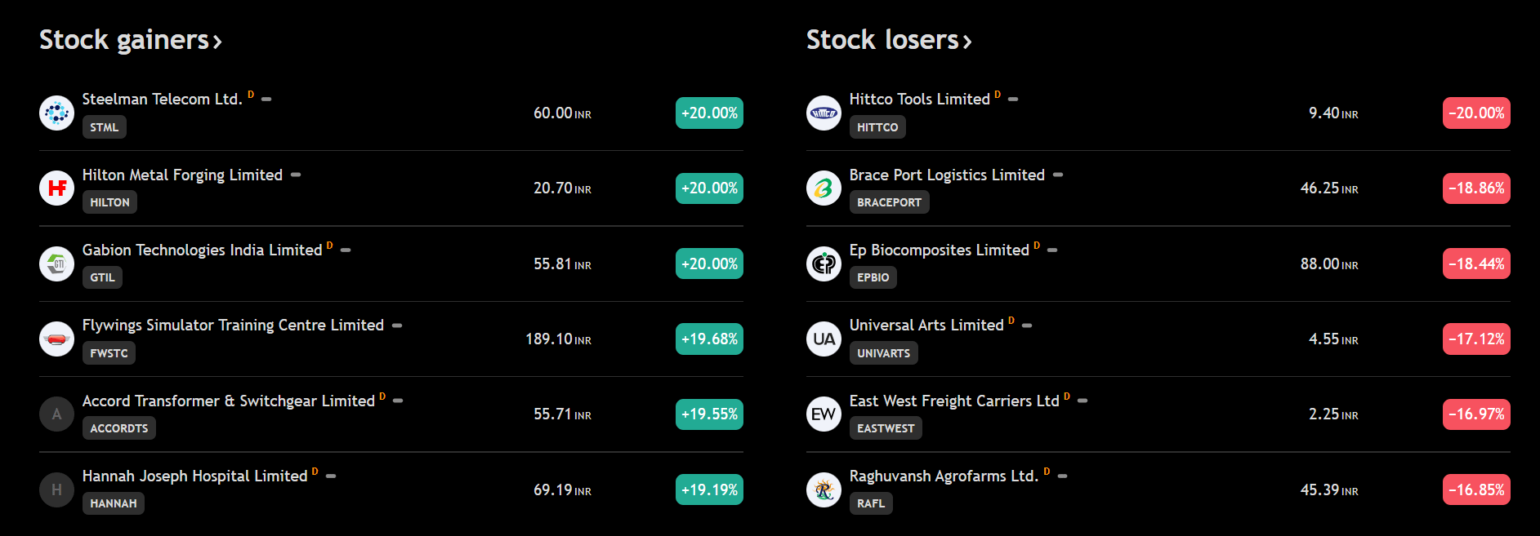Click the STML ticker symbol tag
The width and height of the screenshot is (1540, 536).
click(105, 127)
